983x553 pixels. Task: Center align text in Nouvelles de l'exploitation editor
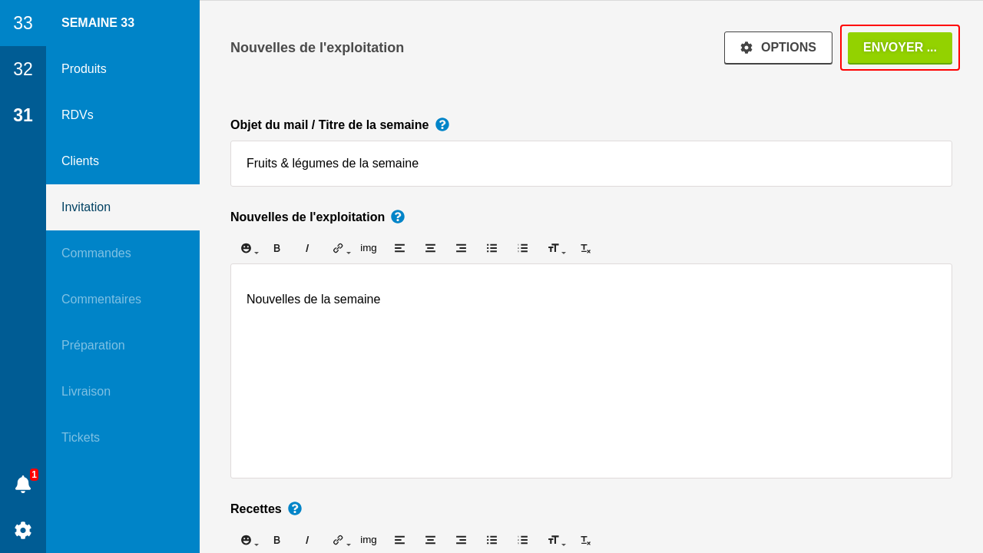pos(430,248)
